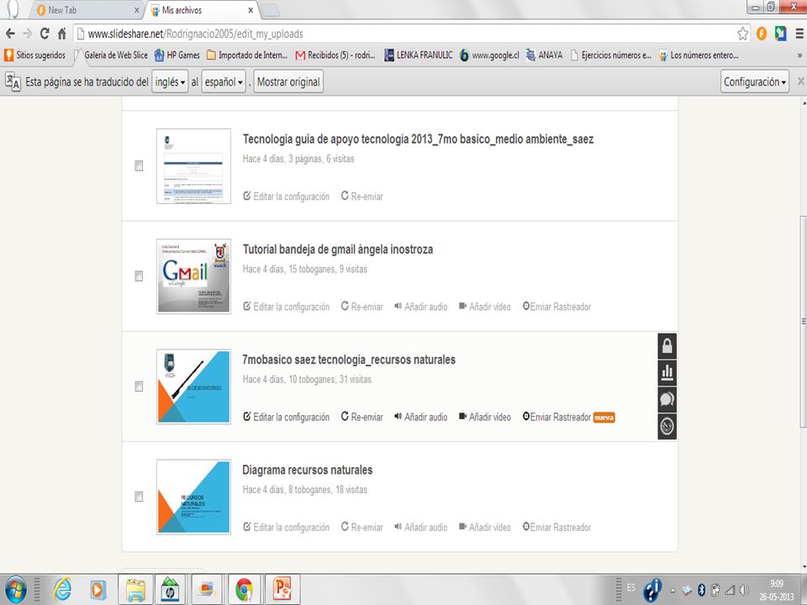This screenshot has width=807, height=605.
Task: Open the Recibidos (5) Gmail bookmark
Action: [x=335, y=55]
